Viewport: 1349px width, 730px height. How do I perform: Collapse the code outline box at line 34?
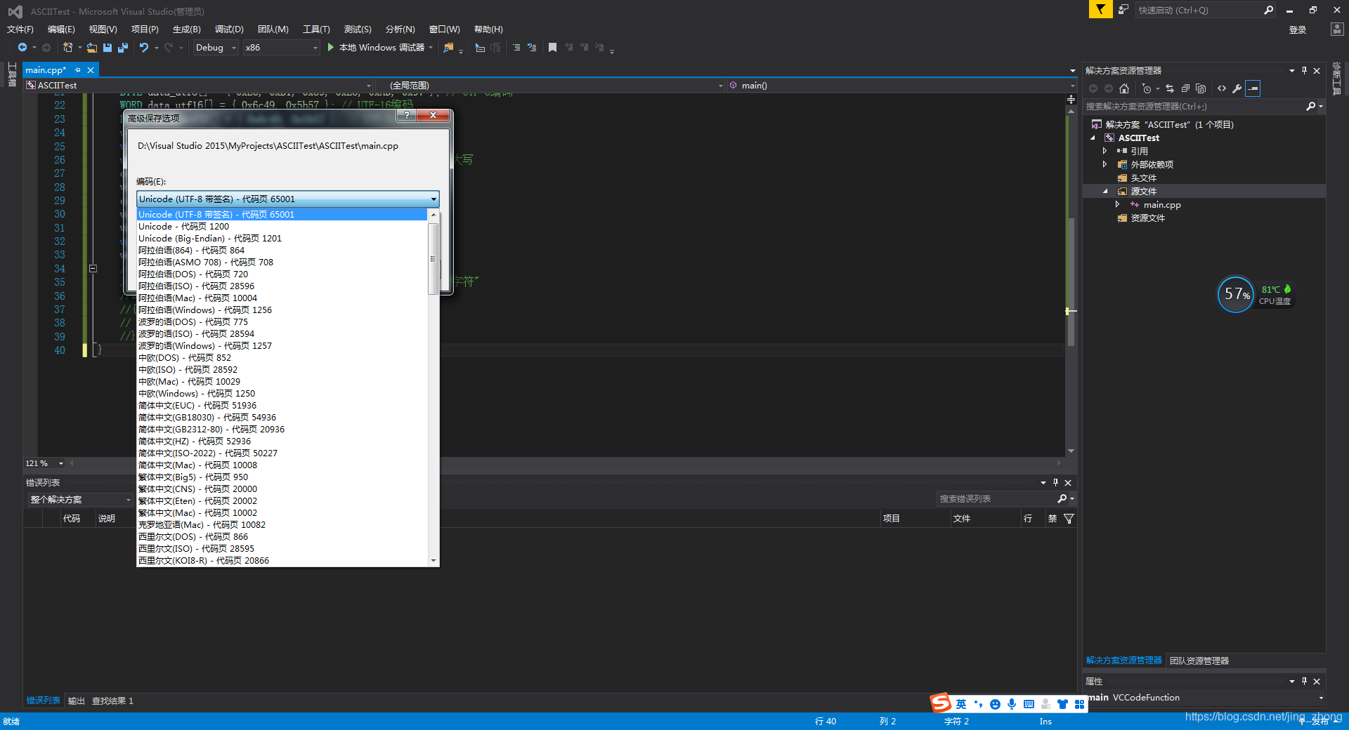(93, 268)
